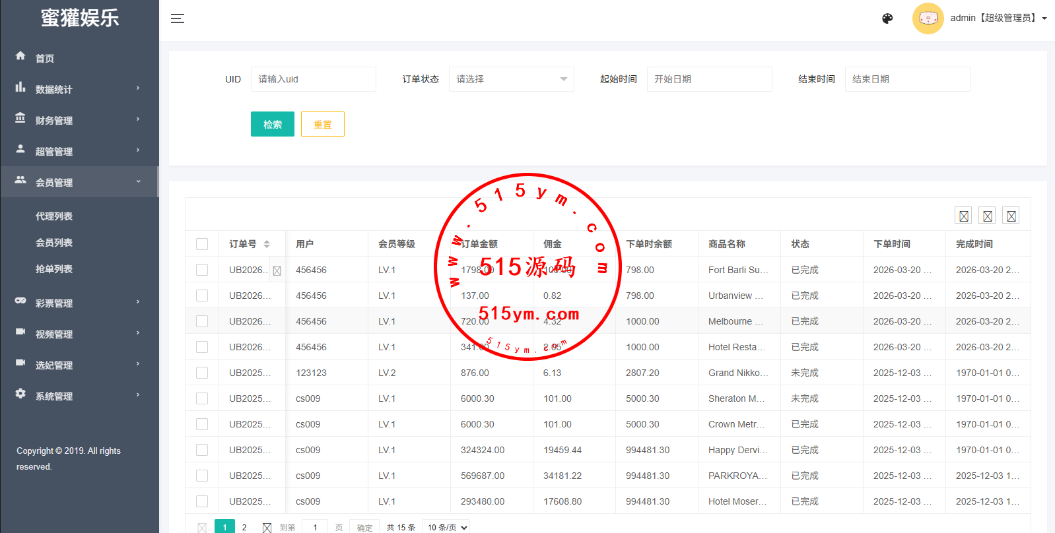Open 代理列表 in the sidebar
This screenshot has height=533, width=1055.
(x=54, y=216)
